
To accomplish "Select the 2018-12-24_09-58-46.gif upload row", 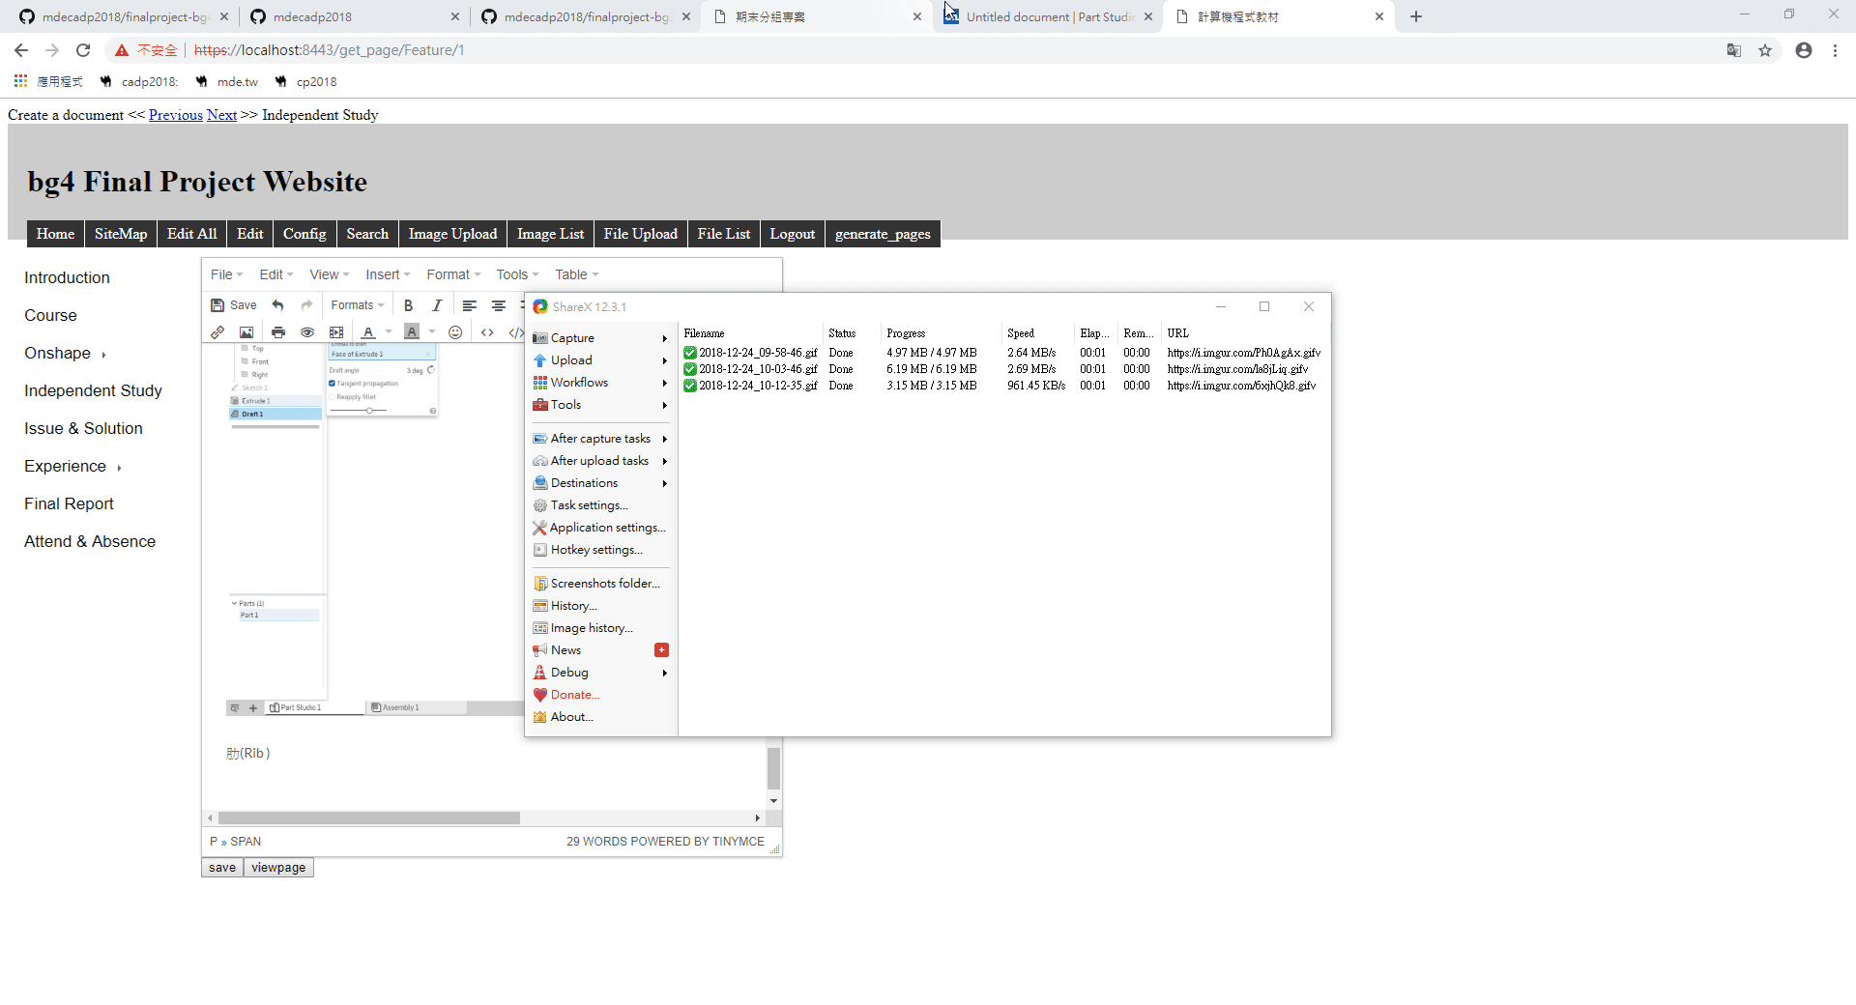I will tap(1001, 353).
